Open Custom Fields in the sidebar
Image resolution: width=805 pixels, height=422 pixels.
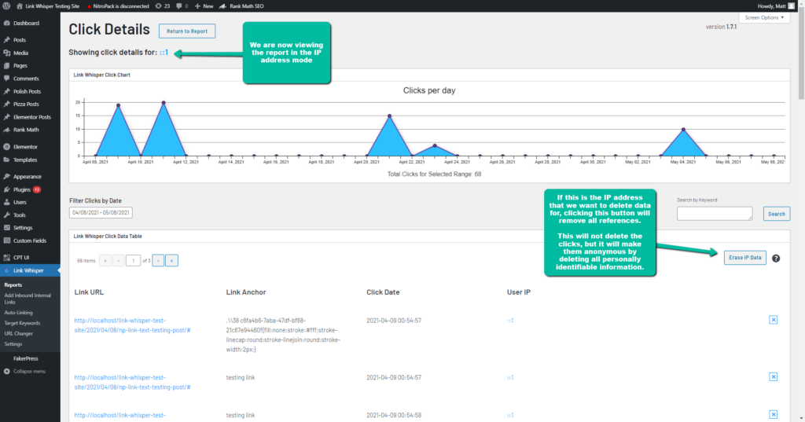(29, 240)
